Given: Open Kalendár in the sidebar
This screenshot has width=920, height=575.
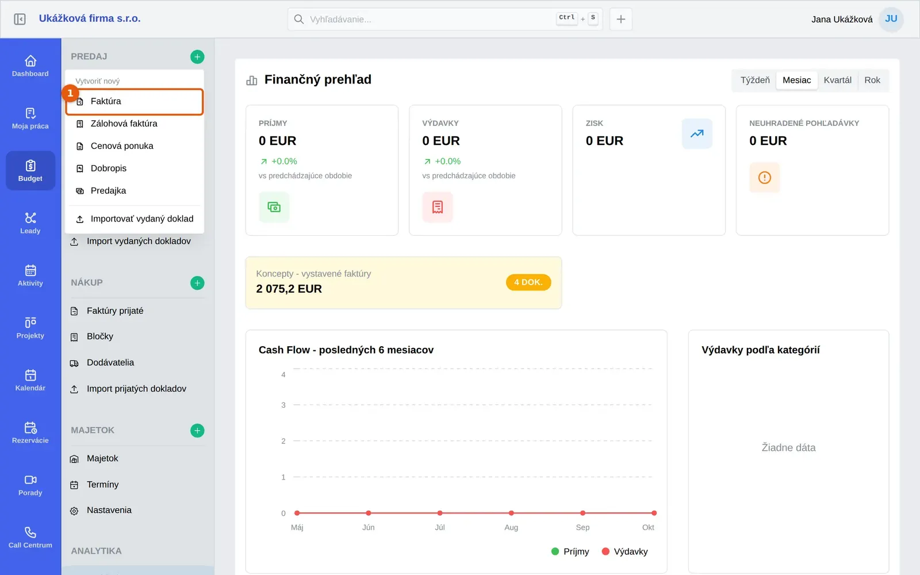Looking at the screenshot, I should pyautogui.click(x=30, y=380).
